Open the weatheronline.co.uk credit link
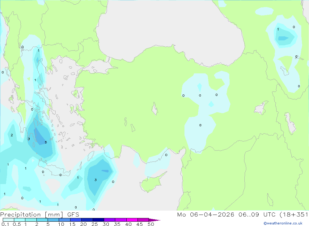The image size is (309, 226). point(283,223)
